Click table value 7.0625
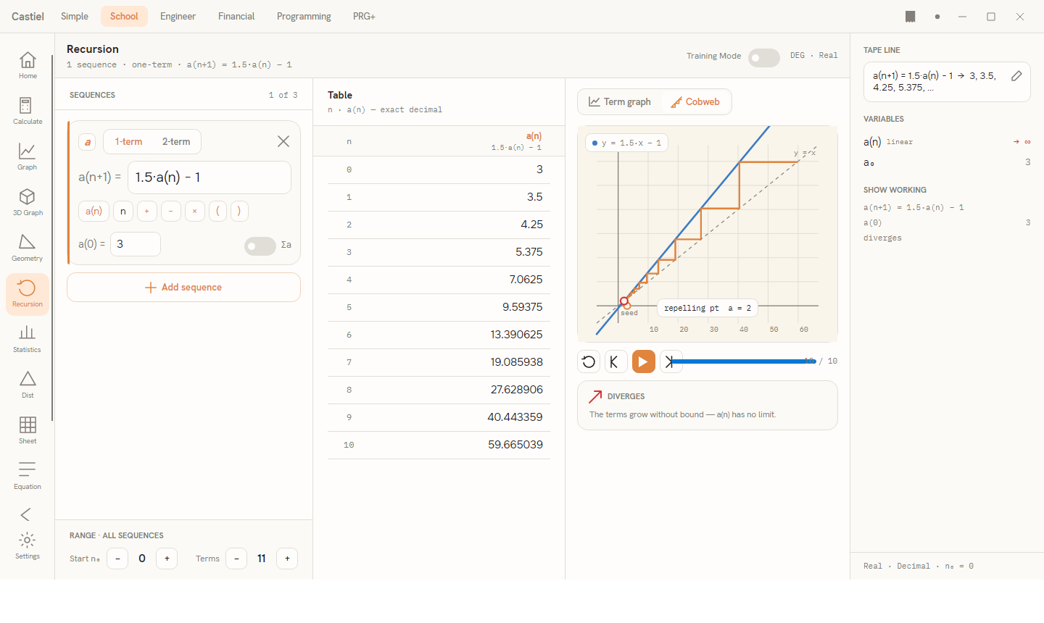 (x=526, y=280)
